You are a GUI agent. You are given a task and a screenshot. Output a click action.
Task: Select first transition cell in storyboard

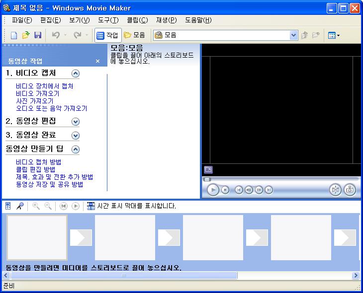coord(81,238)
